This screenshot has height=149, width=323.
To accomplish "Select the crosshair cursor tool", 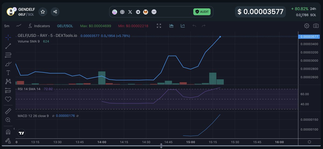I will [8, 37].
